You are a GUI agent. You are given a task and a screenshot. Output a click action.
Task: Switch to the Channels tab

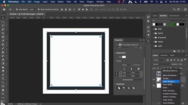164,55
